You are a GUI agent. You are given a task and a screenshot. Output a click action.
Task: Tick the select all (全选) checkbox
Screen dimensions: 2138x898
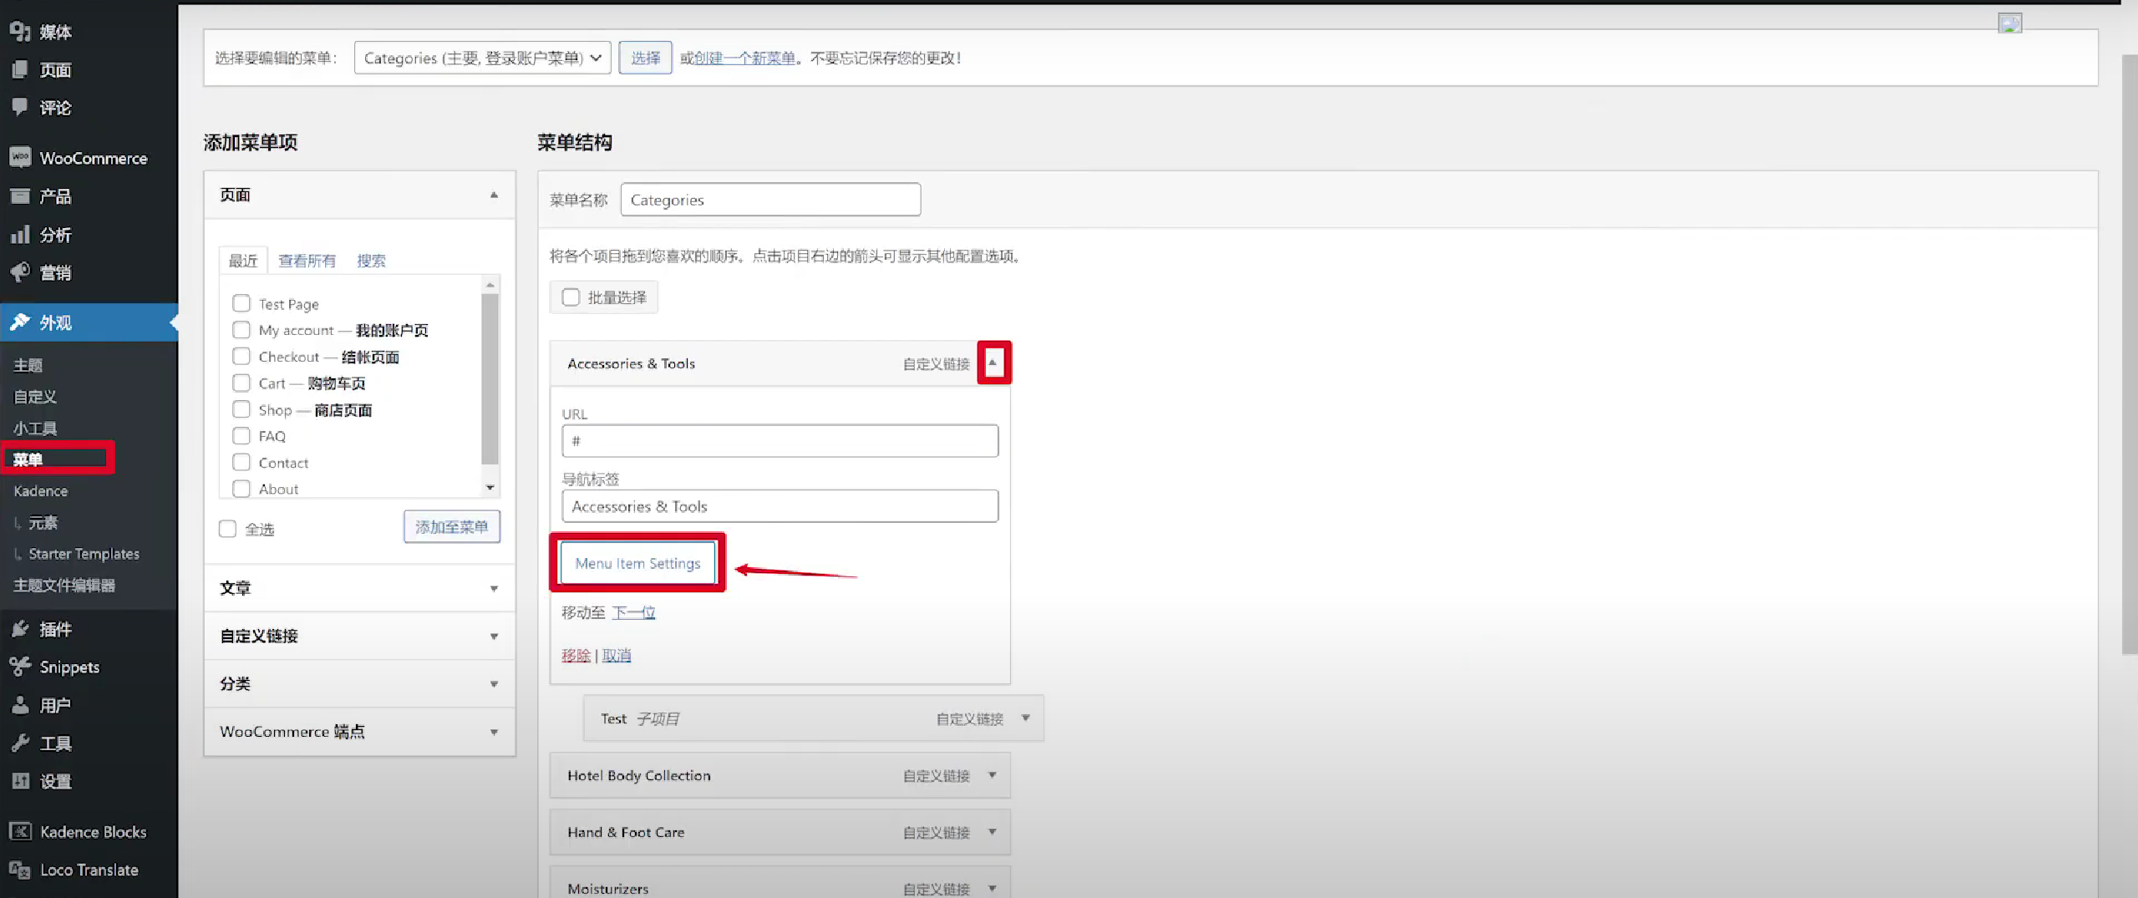pos(227,529)
